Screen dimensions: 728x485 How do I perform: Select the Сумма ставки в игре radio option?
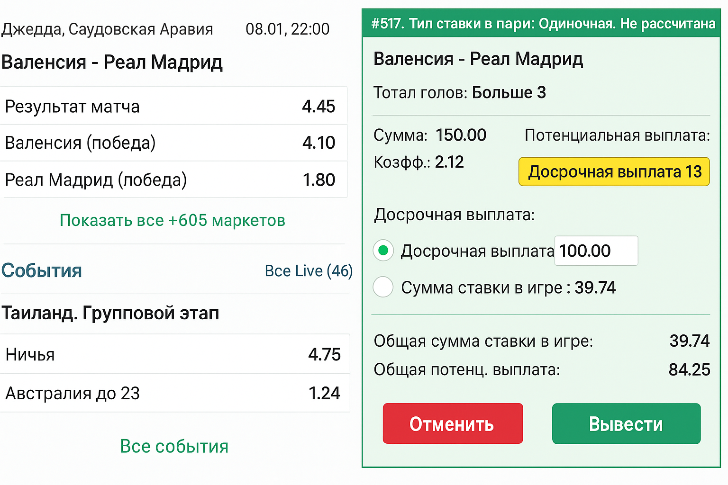[383, 287]
